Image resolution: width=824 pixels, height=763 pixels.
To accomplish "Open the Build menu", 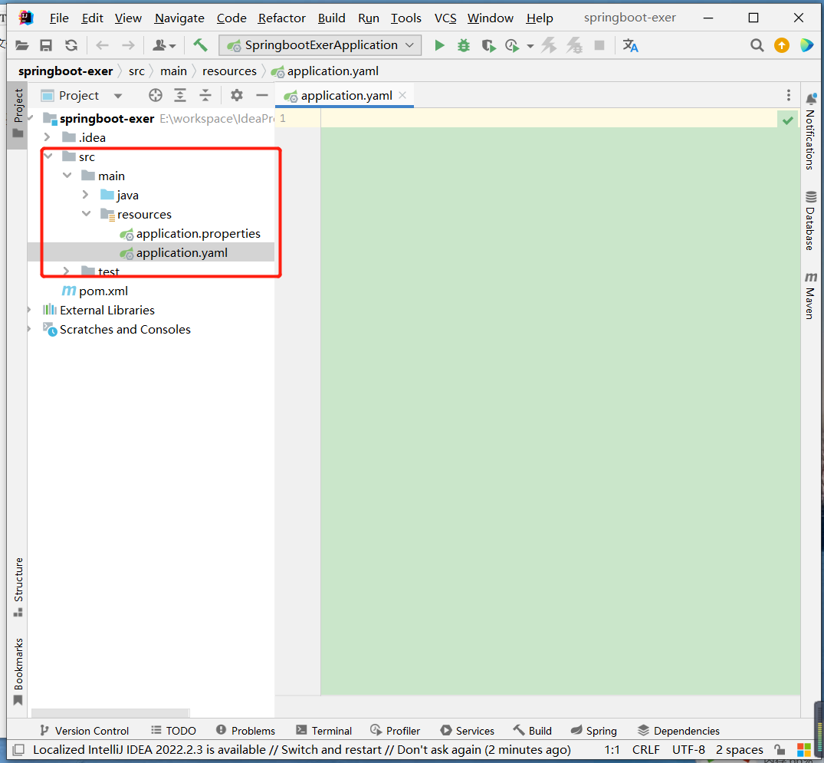I will [332, 18].
